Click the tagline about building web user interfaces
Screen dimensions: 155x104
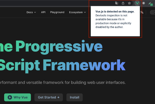[63, 83]
